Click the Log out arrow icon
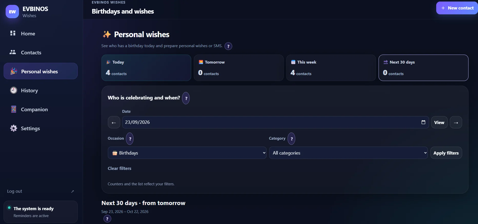The width and height of the screenshot is (478, 224). pos(73,191)
